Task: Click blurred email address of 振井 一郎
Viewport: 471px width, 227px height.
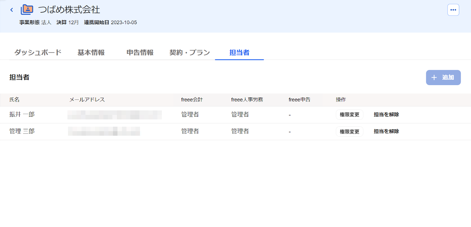Action: [115, 115]
